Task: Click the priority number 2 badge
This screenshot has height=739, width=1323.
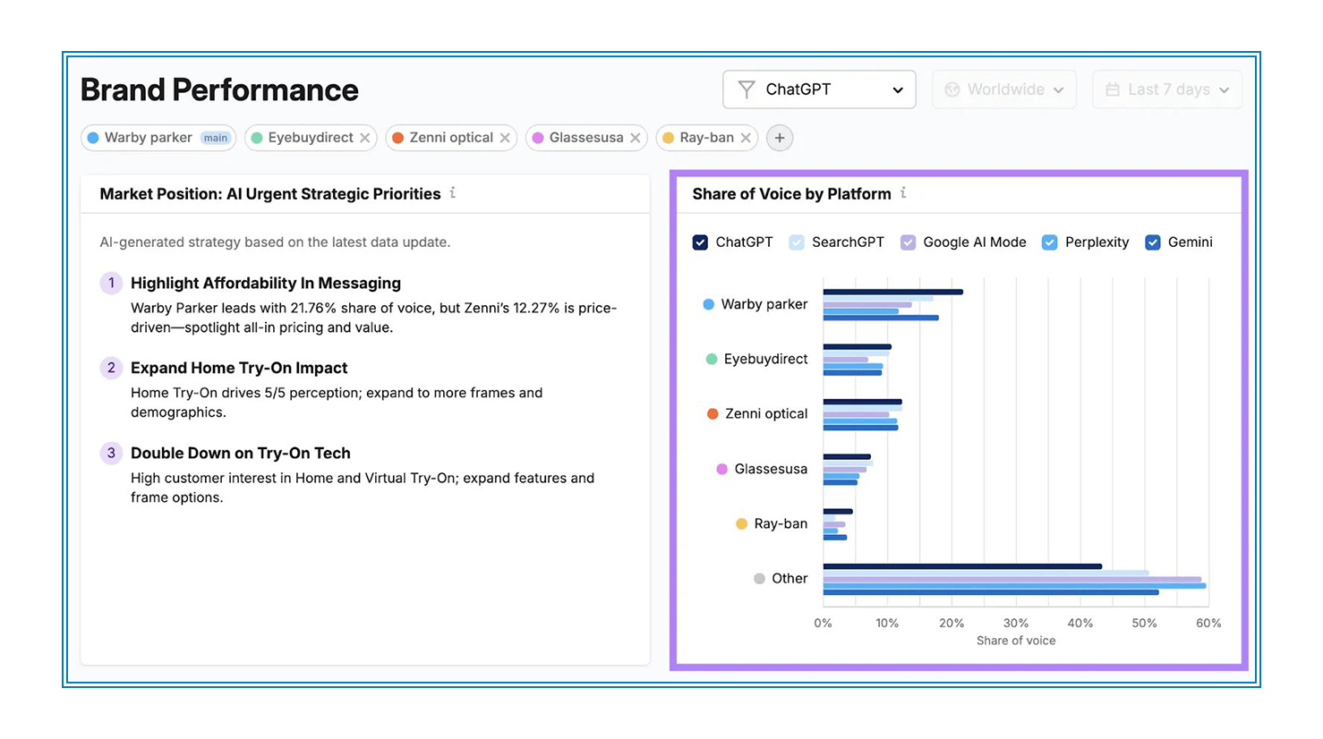Action: point(111,368)
